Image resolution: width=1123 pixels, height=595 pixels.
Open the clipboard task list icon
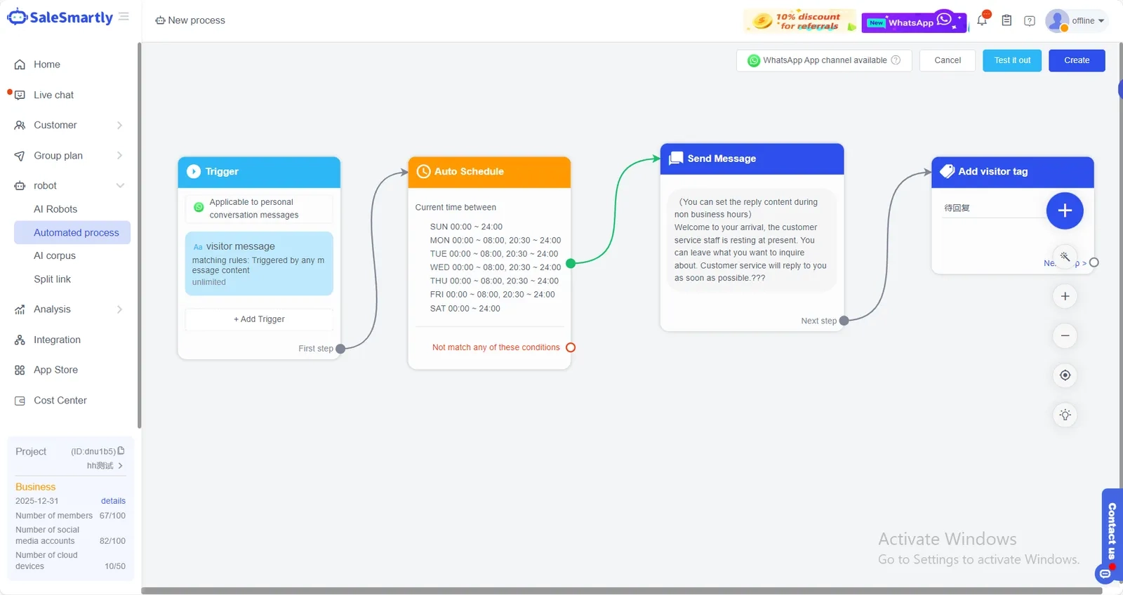point(1006,20)
